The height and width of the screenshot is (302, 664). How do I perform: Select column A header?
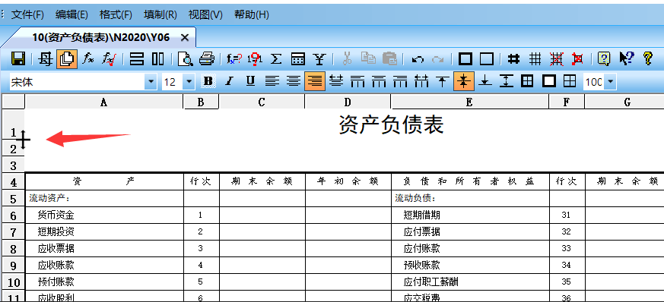click(x=103, y=102)
